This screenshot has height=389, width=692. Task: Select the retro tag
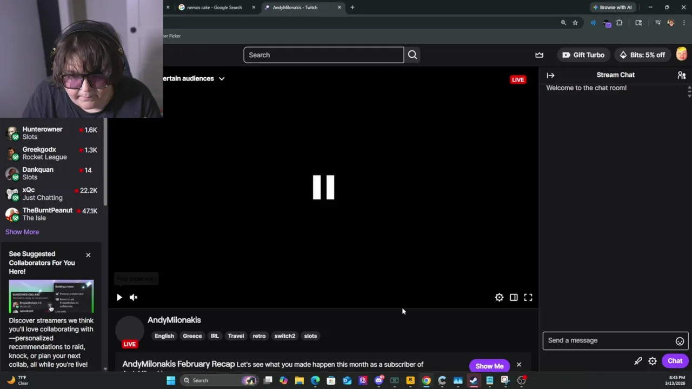[x=259, y=336]
